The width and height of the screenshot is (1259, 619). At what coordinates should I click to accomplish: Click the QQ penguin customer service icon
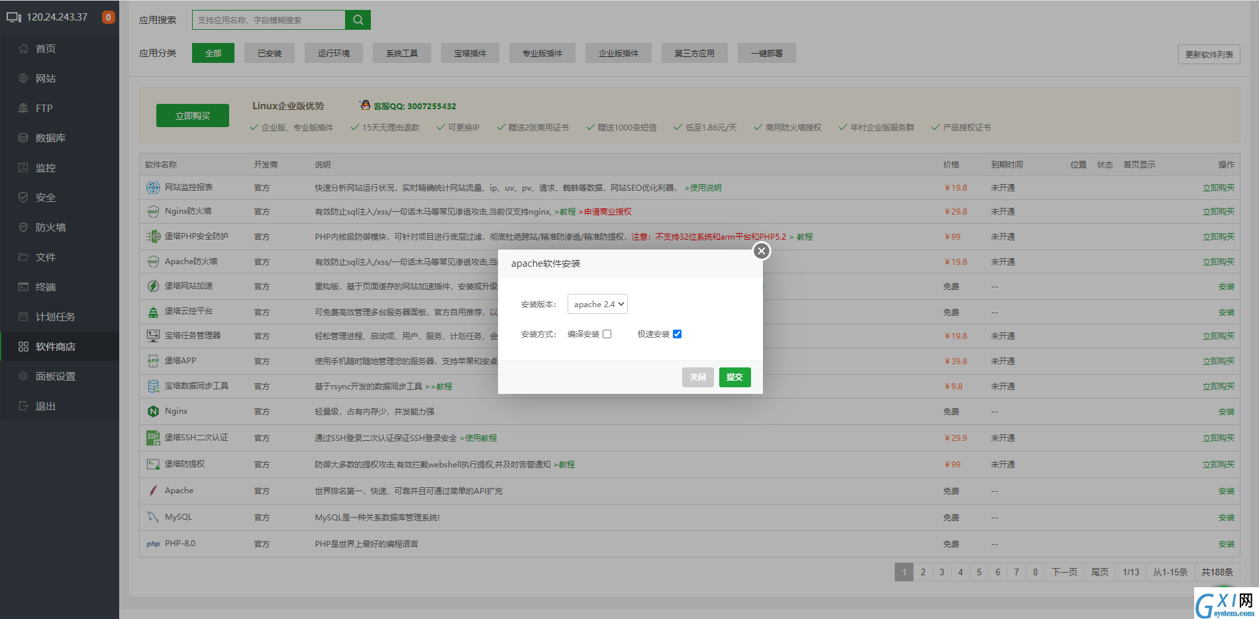364,105
